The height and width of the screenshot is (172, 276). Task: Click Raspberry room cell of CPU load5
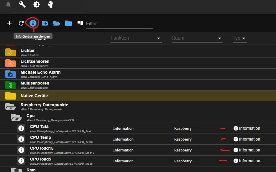click(183, 161)
